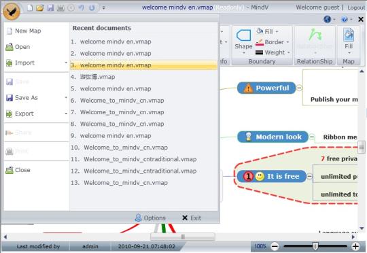Click the Map Fill page icon
367x253 pixels.
coord(349,35)
